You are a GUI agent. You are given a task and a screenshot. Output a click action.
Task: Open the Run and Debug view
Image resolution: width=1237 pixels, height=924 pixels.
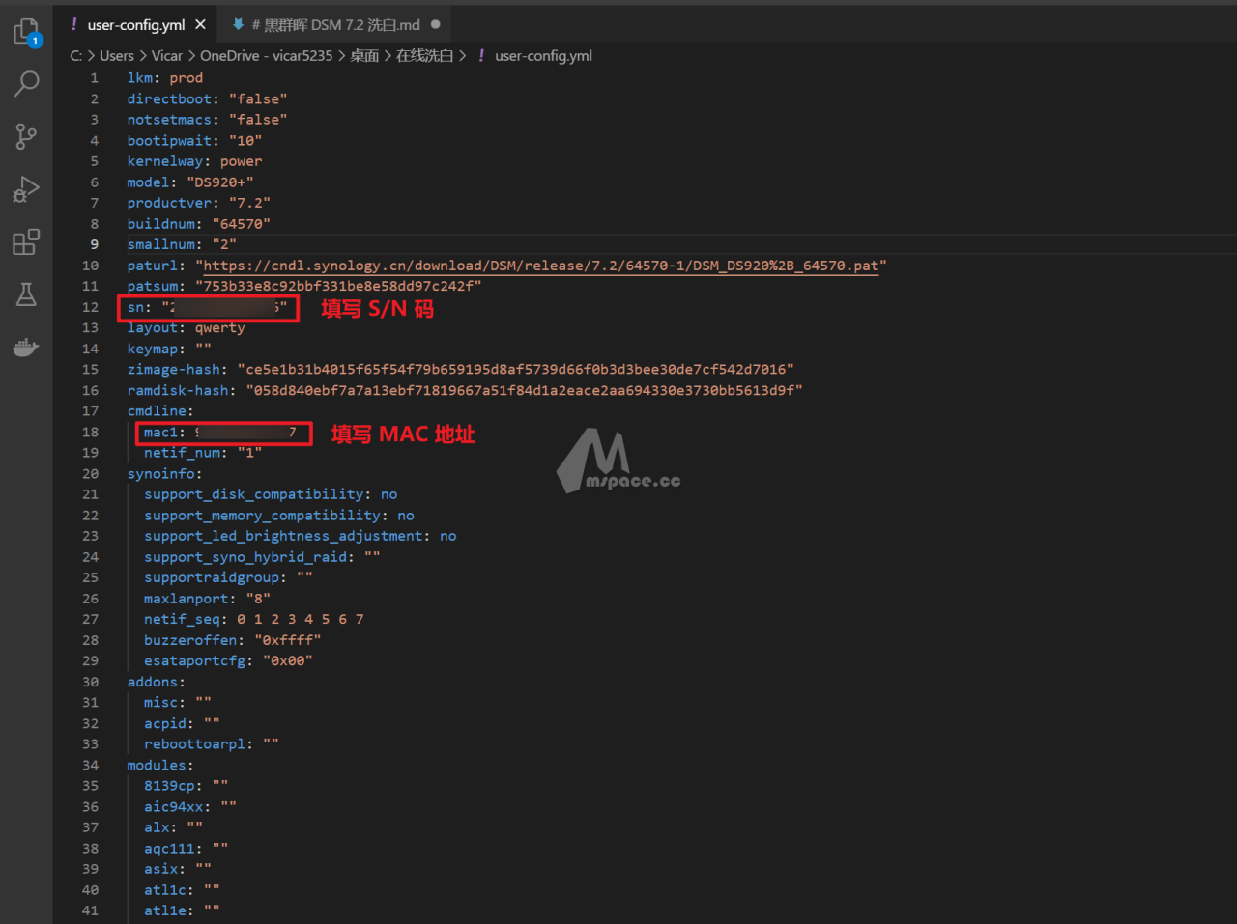tap(26, 189)
